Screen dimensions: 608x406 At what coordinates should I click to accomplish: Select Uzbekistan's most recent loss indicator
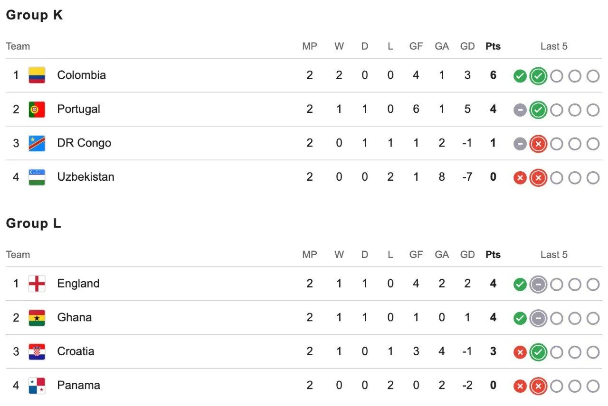pos(538,178)
